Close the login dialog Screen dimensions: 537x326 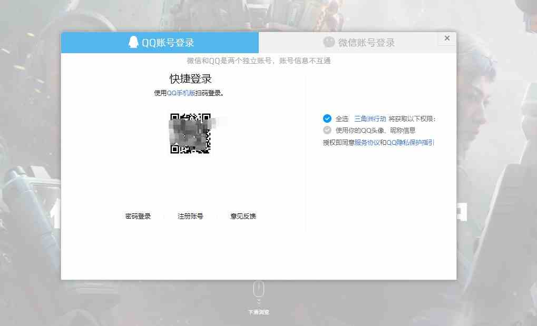[447, 38]
